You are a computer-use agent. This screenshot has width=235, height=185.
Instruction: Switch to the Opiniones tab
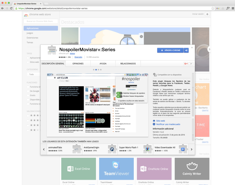[x=78, y=64]
